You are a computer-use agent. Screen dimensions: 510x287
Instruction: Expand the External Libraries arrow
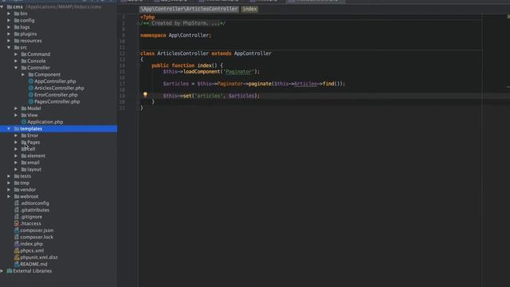click(2, 271)
